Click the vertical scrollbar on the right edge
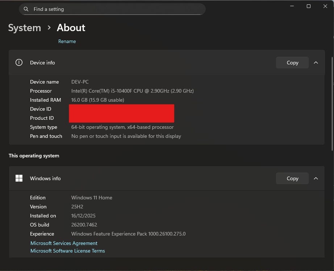Screen dimensions: 334x271 pos(333,101)
